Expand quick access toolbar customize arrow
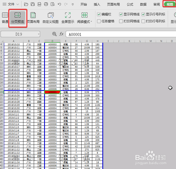Image resolution: width=176 pixels, height=169 pixels. click(73, 5)
